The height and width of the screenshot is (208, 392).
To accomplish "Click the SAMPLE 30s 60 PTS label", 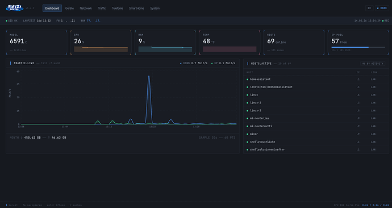I will pyautogui.click(x=217, y=138).
